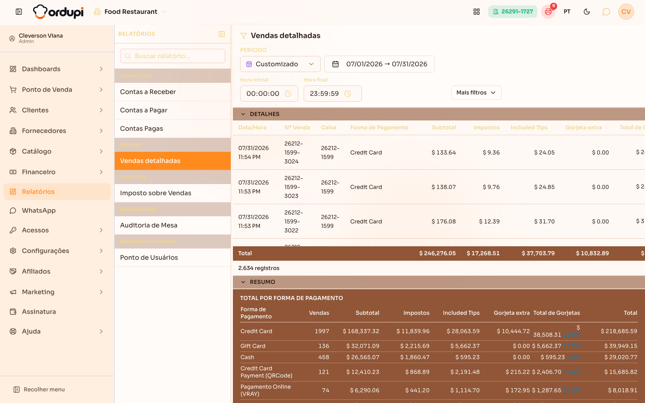Screen dimensions: 645x403
Task: Sort by Gorjeta extra column header
Action: [x=587, y=128]
